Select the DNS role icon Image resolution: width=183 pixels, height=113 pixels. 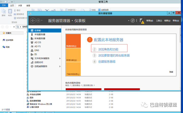[32, 50]
